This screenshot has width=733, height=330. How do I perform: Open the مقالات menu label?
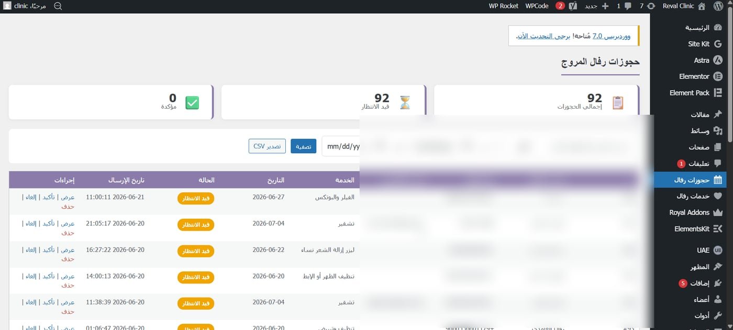click(x=700, y=115)
